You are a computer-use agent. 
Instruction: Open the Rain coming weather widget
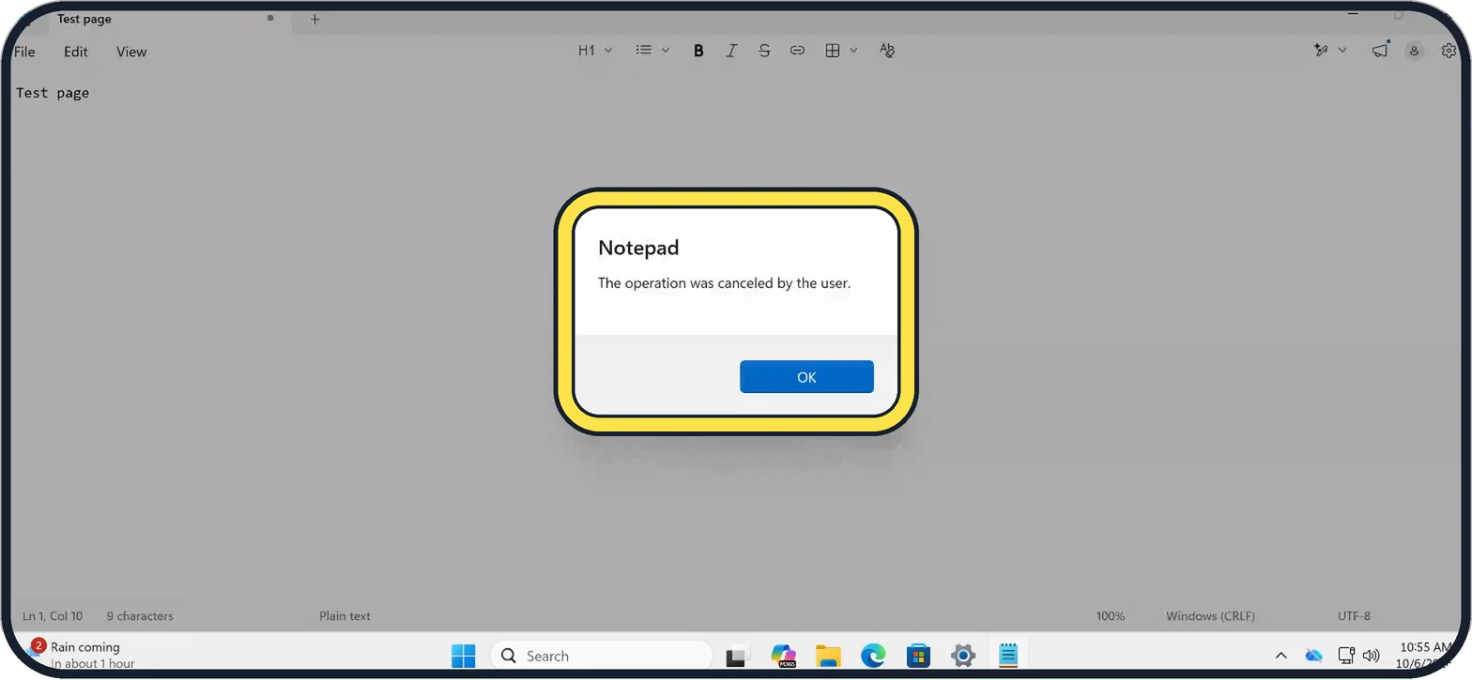[x=83, y=655]
